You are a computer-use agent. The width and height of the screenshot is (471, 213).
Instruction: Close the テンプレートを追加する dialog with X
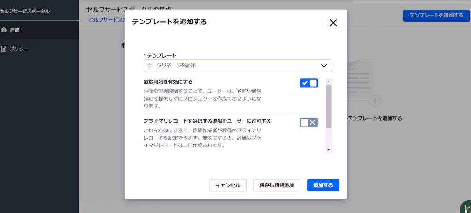pos(333,23)
